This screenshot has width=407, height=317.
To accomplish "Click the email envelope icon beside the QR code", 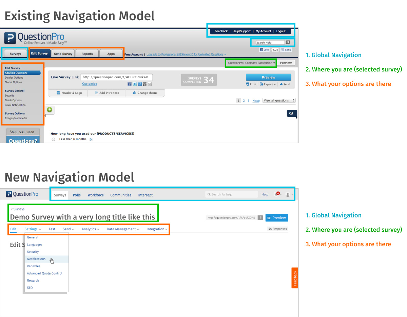I will (150, 84).
